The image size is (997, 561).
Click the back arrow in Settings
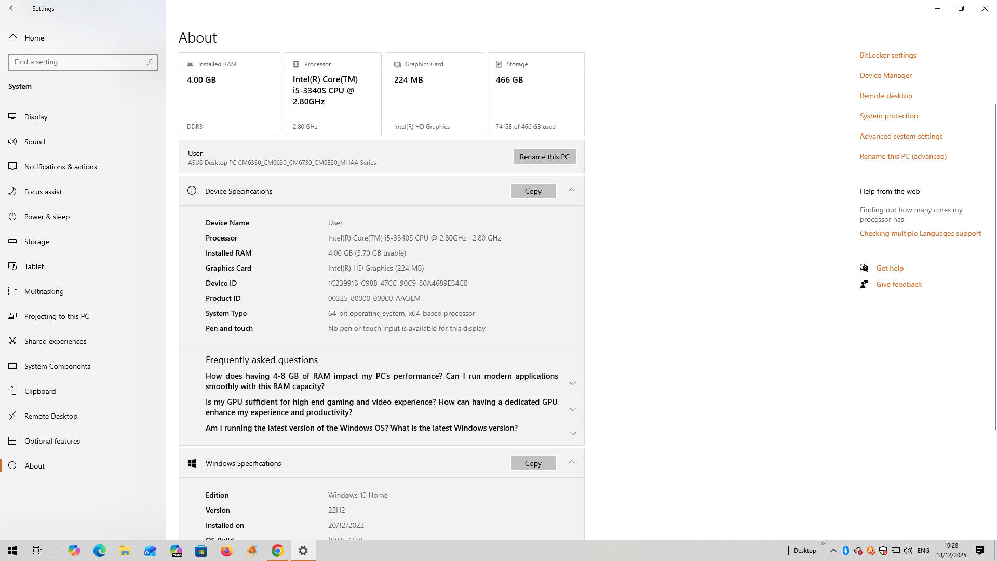point(12,8)
